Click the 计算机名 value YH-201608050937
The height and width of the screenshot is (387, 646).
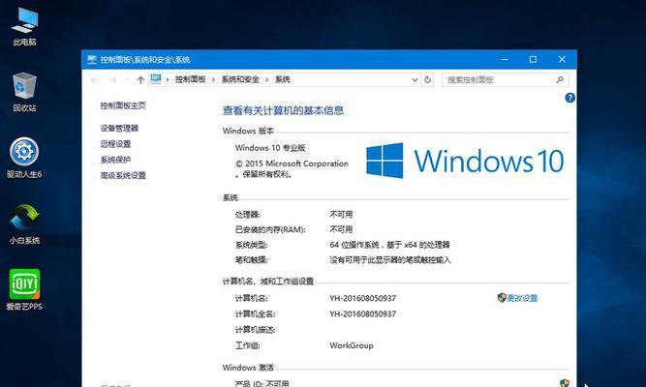coord(362,298)
